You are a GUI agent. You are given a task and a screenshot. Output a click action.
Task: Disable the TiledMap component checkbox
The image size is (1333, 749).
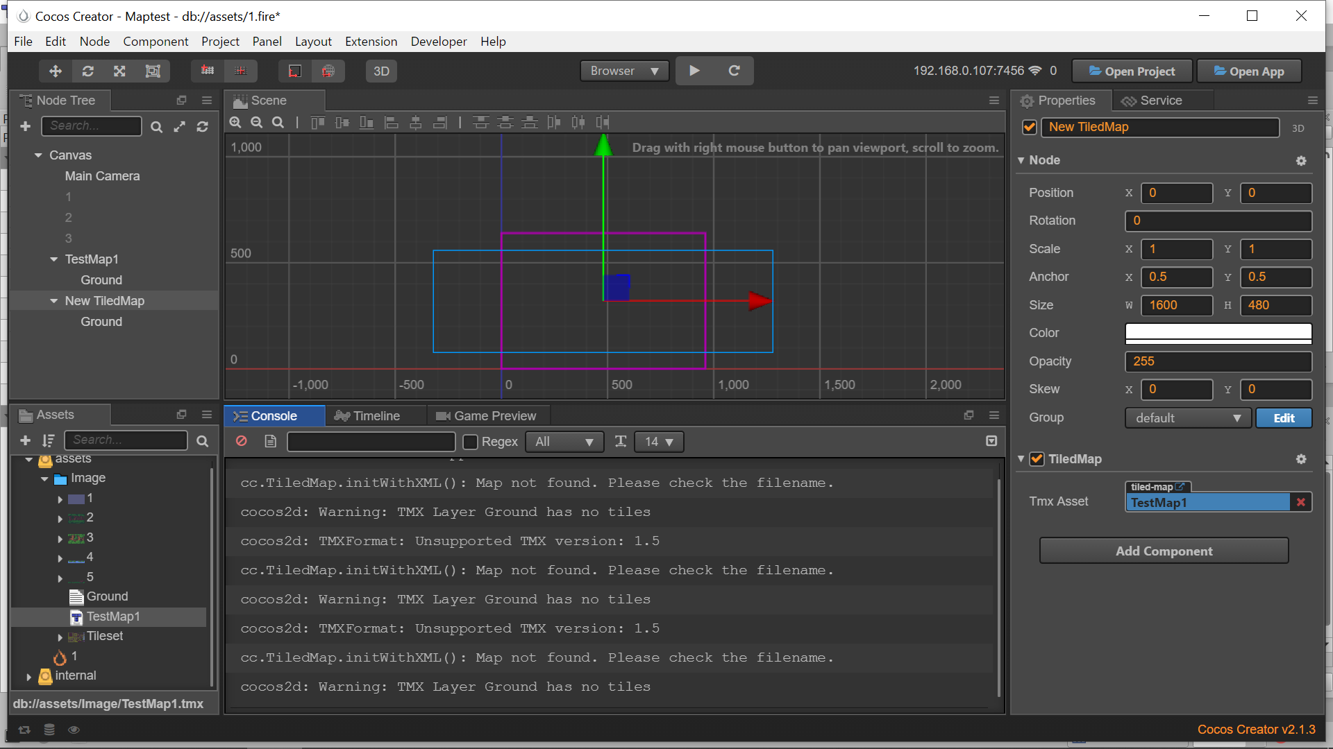coord(1037,459)
